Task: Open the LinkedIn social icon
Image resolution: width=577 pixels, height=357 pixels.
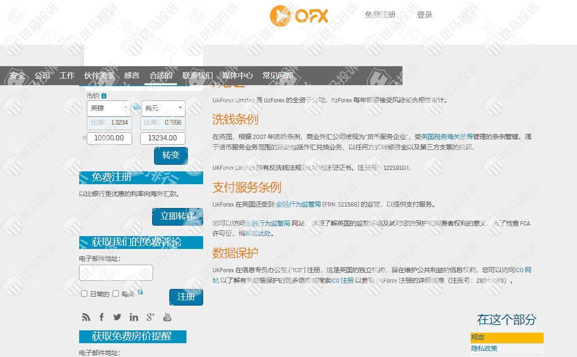Action: click(x=134, y=317)
